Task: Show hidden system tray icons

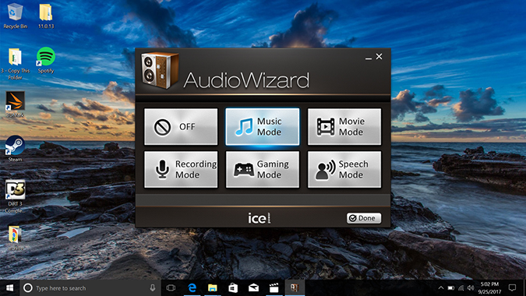Action: (x=441, y=288)
